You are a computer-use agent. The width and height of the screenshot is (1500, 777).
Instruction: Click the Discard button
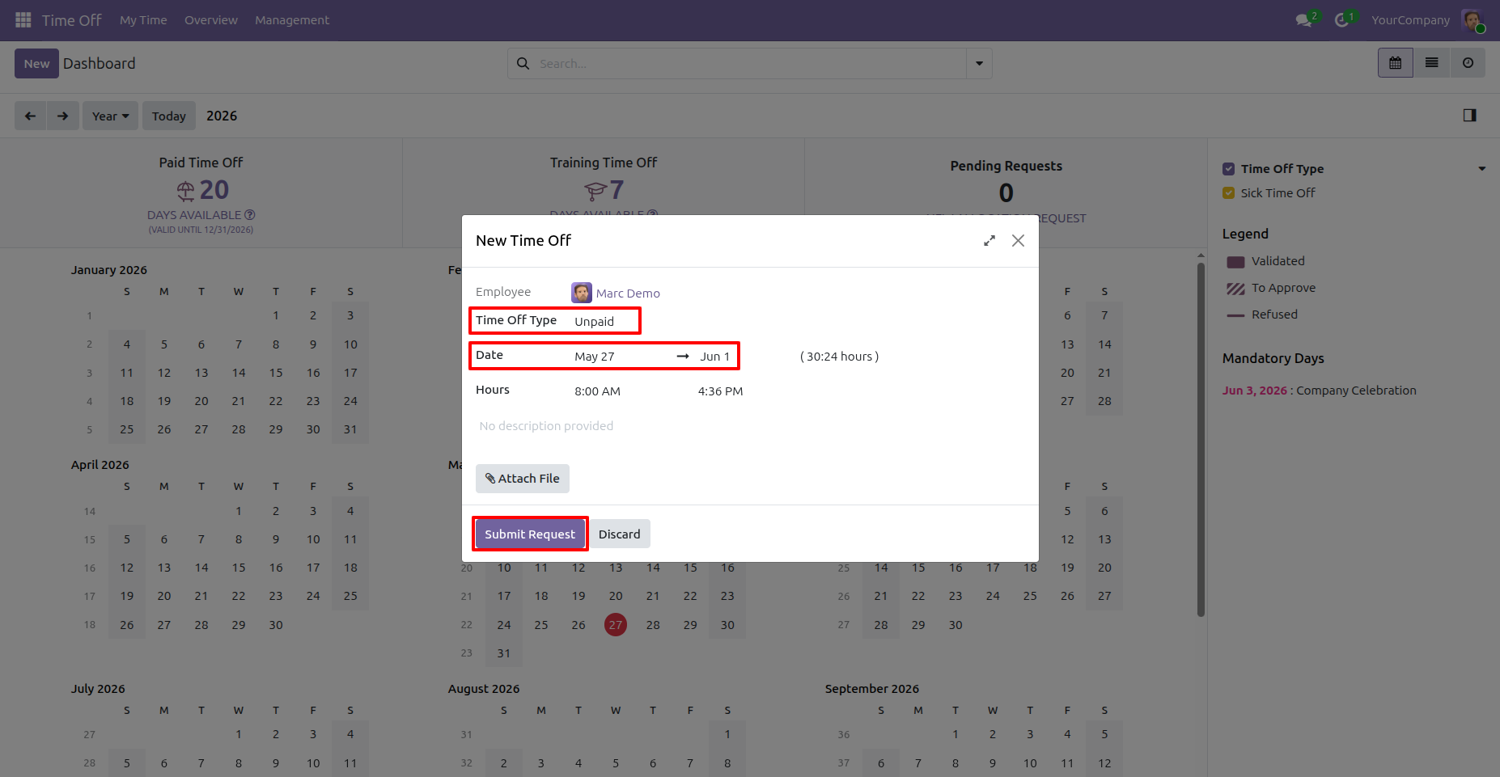pos(619,534)
